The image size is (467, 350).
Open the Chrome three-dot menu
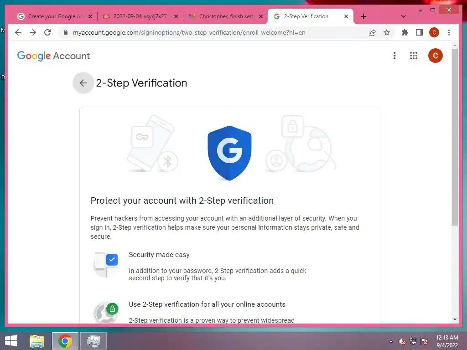pyautogui.click(x=449, y=32)
